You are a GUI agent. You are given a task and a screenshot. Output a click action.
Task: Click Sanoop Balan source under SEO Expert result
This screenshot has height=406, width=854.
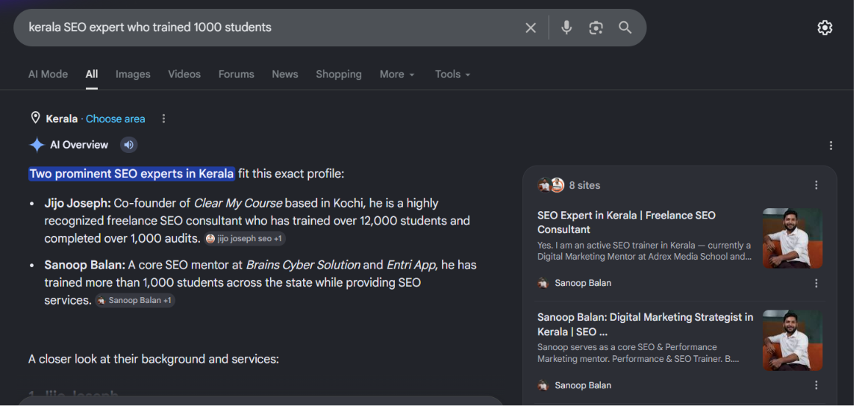(x=574, y=283)
